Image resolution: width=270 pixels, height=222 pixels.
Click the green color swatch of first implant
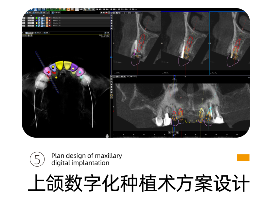point(36,18)
